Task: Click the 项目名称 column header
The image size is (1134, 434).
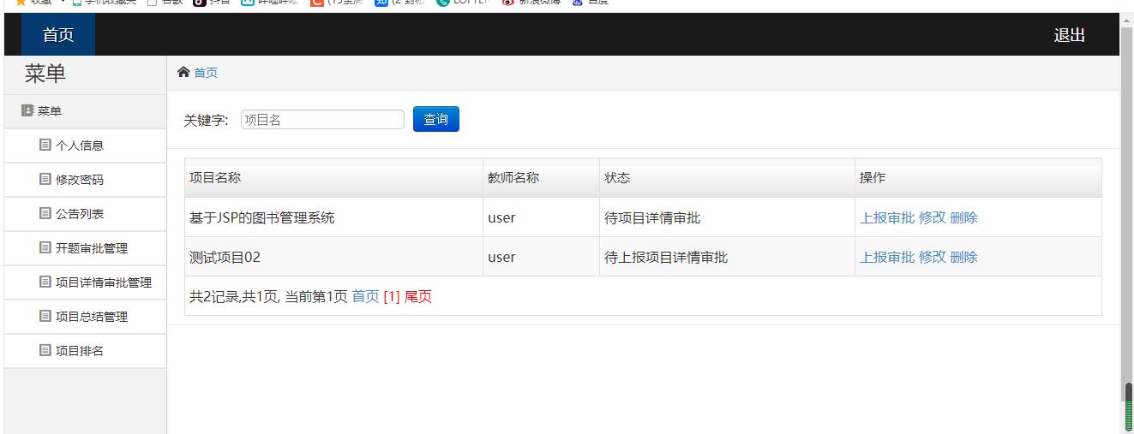Action: (334, 178)
